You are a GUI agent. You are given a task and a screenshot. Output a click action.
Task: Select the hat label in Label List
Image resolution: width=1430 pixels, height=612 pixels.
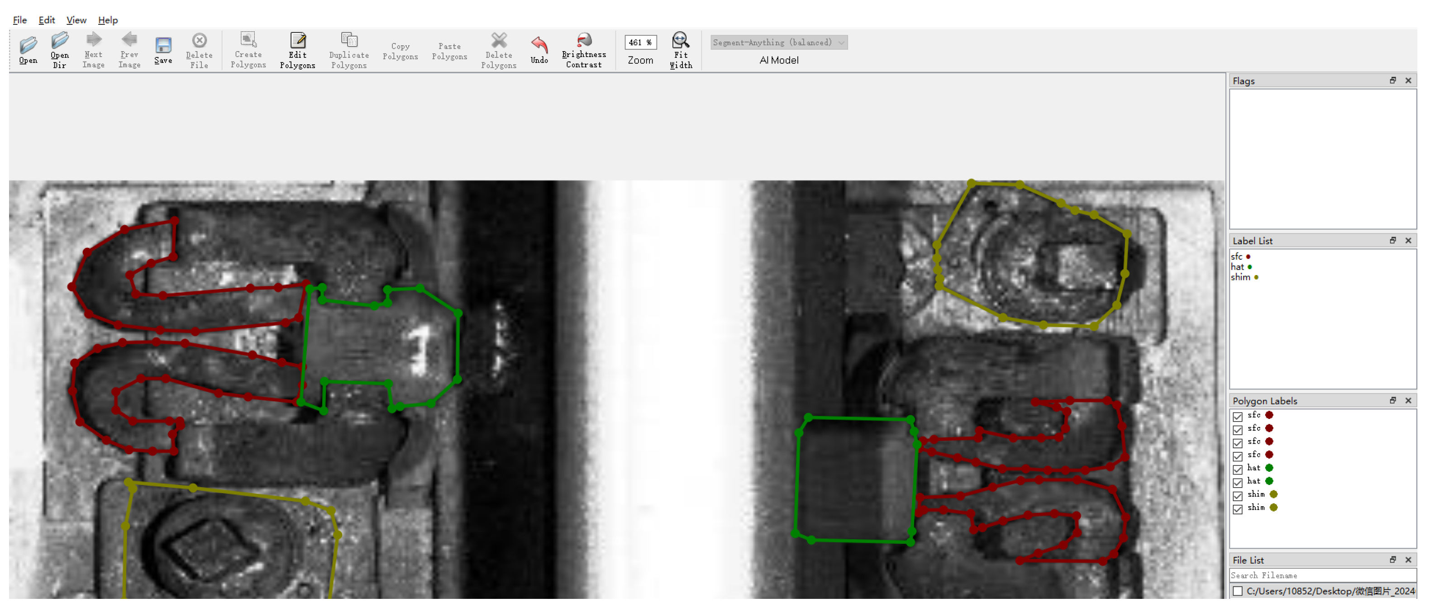click(x=1237, y=266)
